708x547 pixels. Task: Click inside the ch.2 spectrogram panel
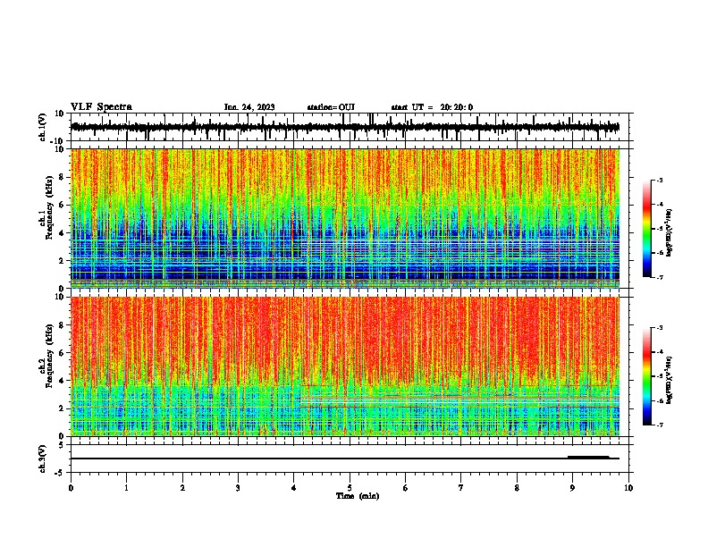pos(345,366)
